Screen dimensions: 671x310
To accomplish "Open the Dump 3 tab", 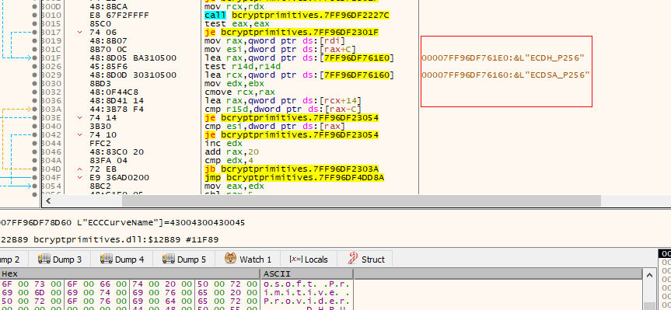I will [x=60, y=259].
